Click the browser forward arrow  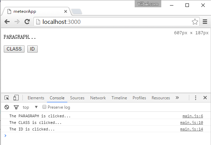click(17, 22)
